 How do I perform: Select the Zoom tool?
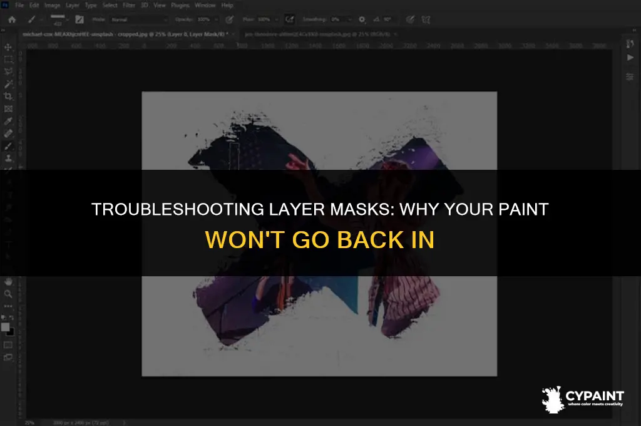point(8,294)
